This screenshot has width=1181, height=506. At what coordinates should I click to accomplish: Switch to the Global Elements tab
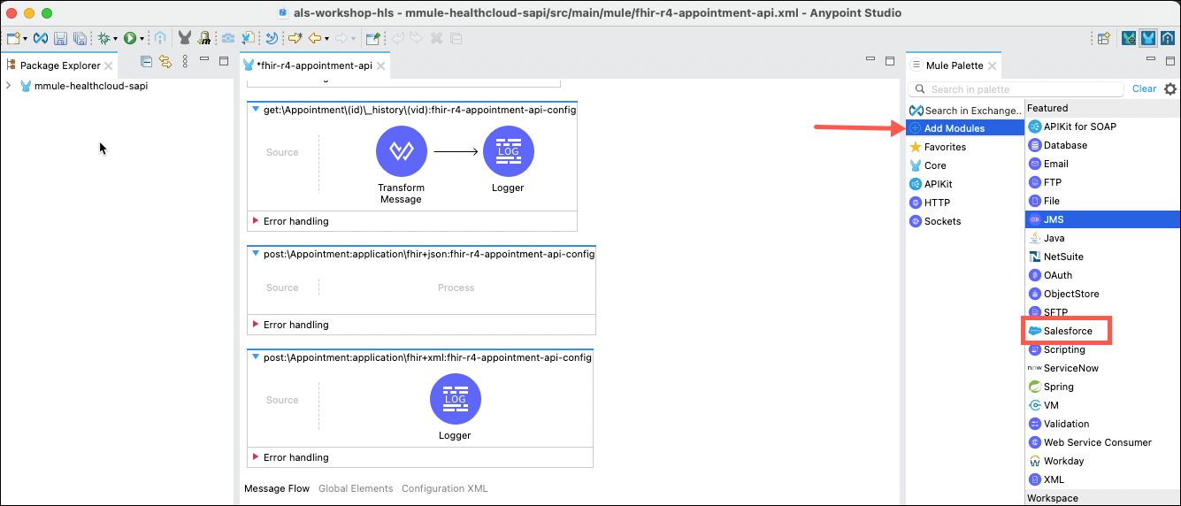(356, 488)
